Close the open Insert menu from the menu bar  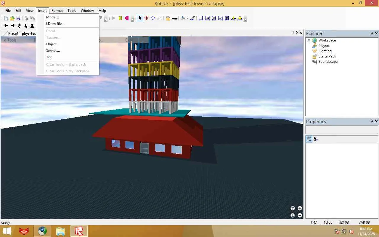pos(42,11)
